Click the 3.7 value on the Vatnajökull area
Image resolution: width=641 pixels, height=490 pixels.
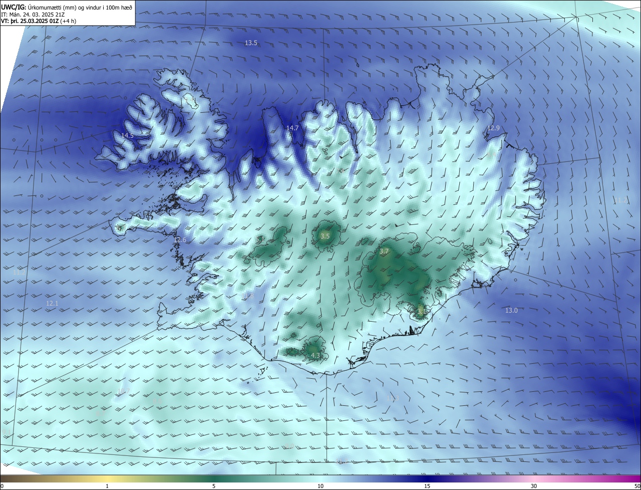[x=384, y=252]
